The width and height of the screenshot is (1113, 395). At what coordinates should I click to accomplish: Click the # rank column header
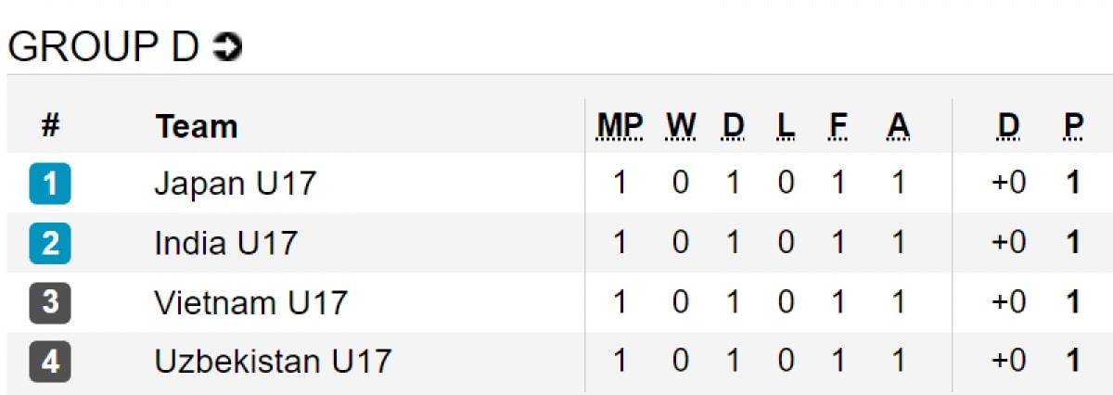[50, 126]
